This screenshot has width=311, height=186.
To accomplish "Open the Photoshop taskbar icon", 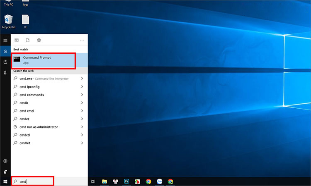I will tap(126, 181).
